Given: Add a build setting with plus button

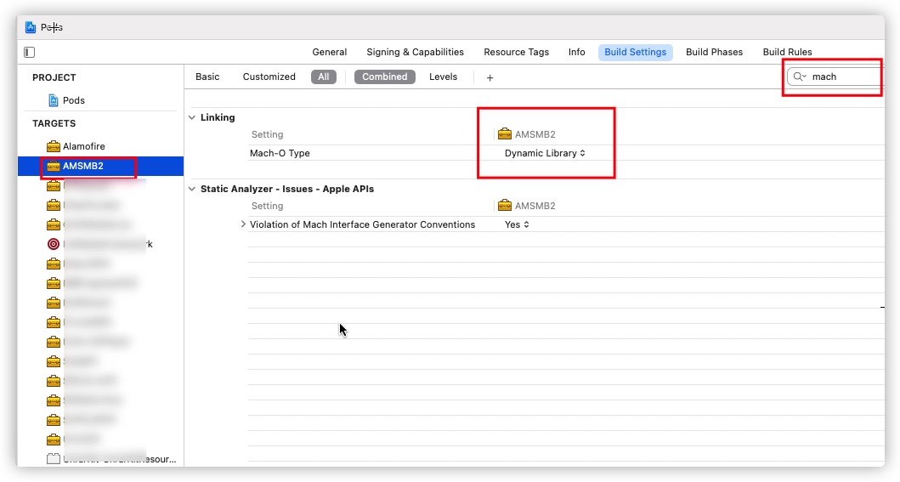Looking at the screenshot, I should tap(490, 77).
